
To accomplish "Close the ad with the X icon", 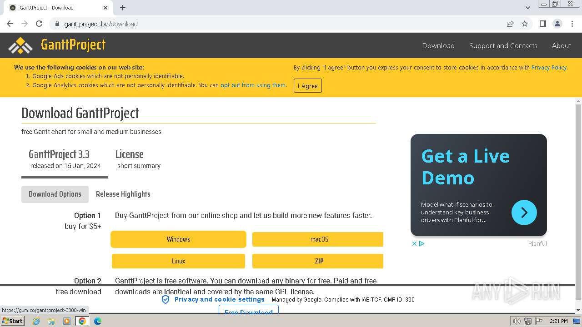I will coord(414,243).
